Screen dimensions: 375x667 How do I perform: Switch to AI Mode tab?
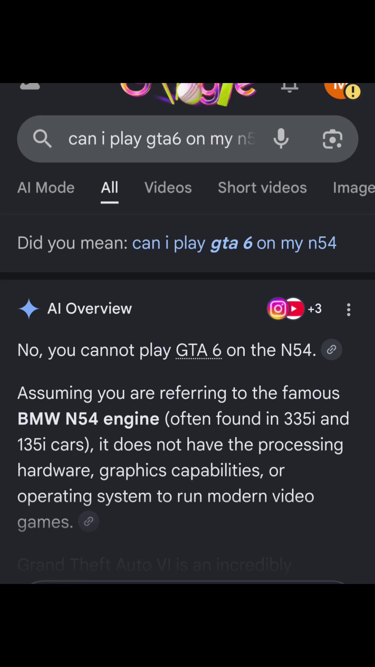point(46,188)
